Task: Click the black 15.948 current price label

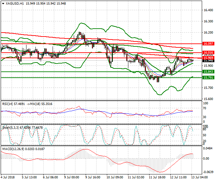Action: coord(208,61)
